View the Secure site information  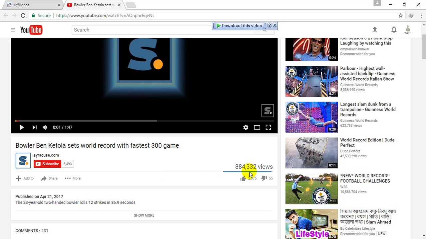[x=41, y=16]
